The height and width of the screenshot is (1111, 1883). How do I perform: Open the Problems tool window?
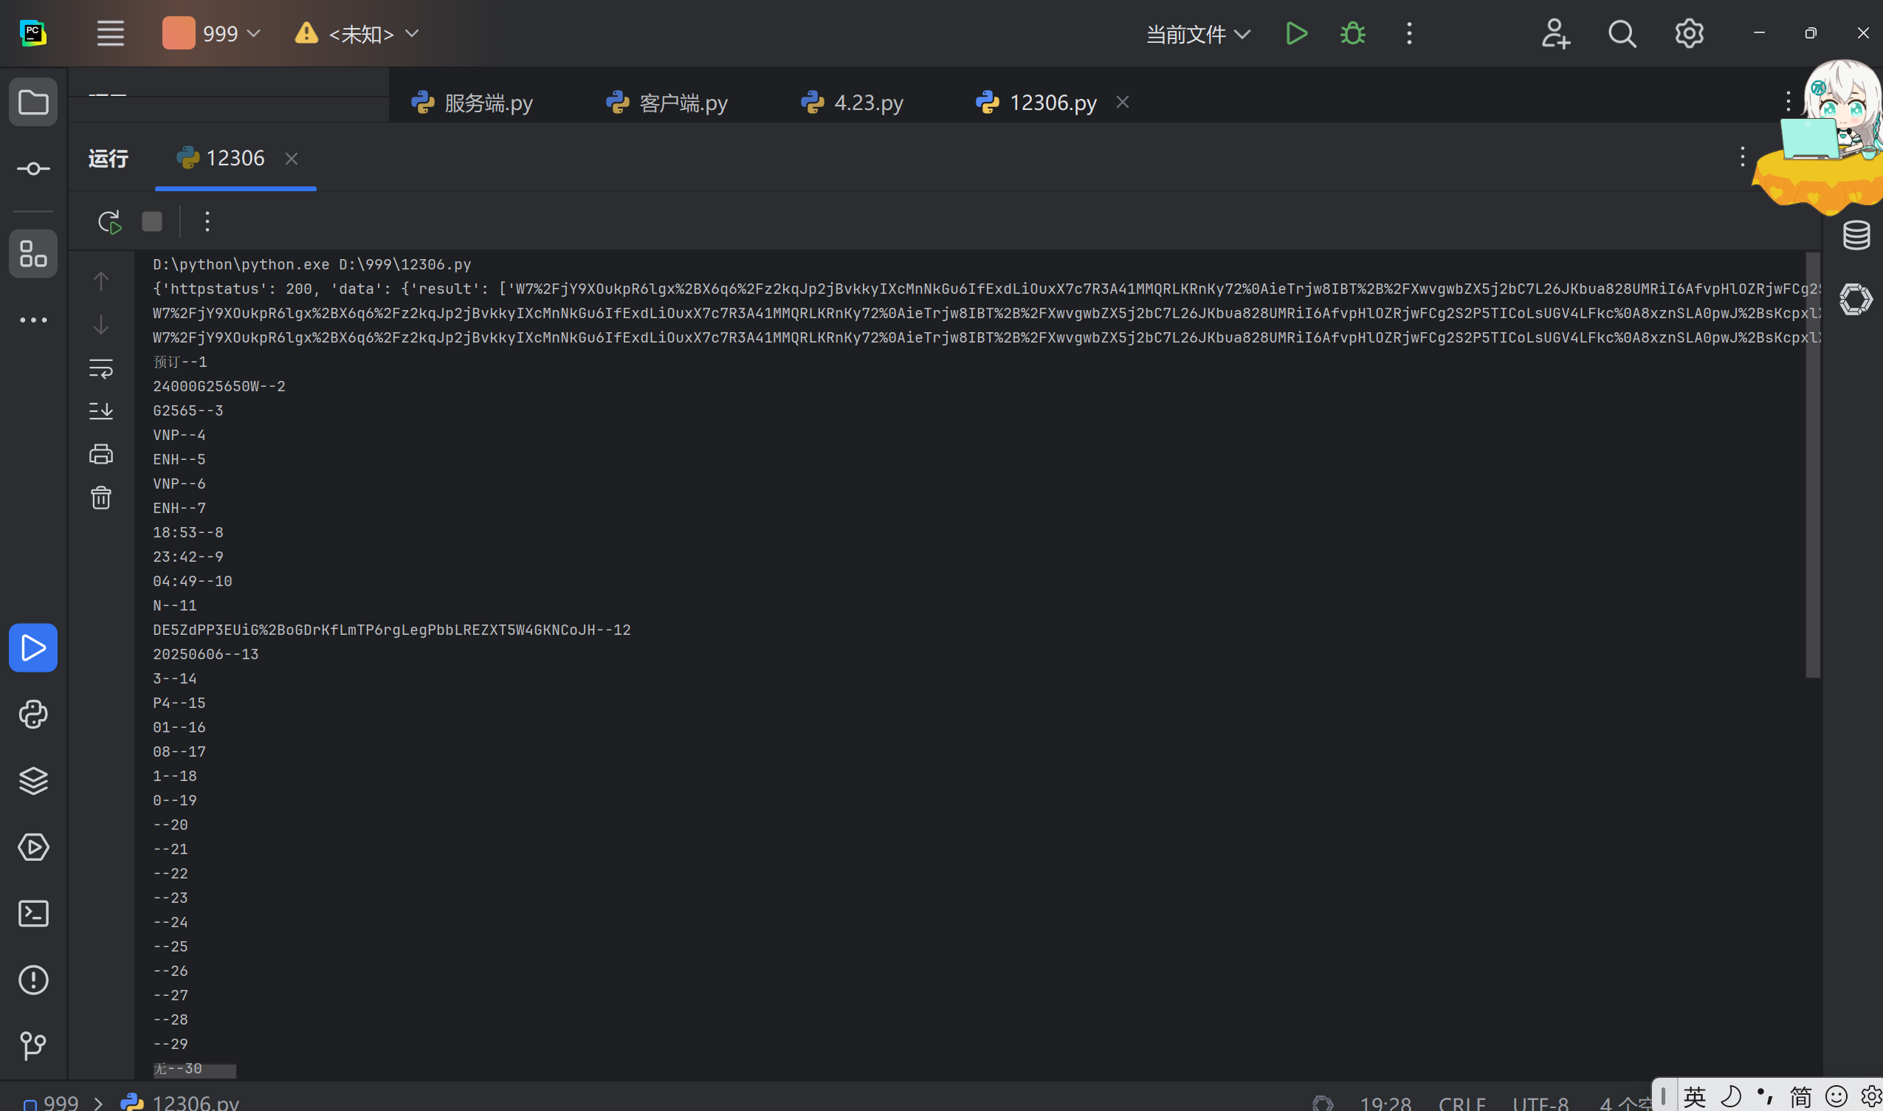[33, 980]
